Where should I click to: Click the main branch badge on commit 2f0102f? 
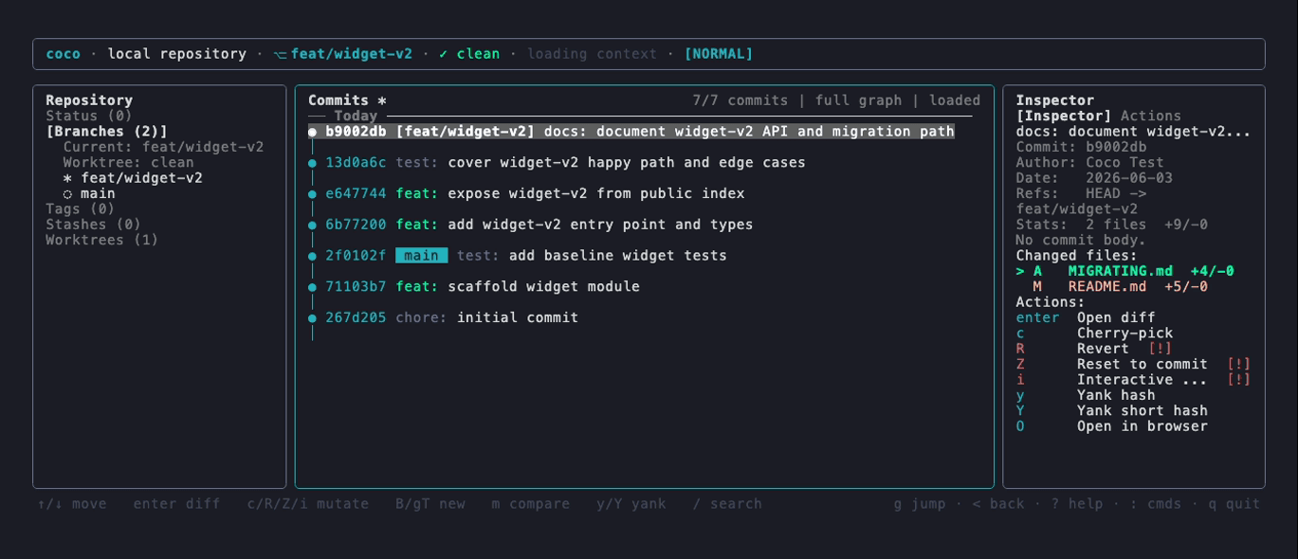[x=422, y=256]
